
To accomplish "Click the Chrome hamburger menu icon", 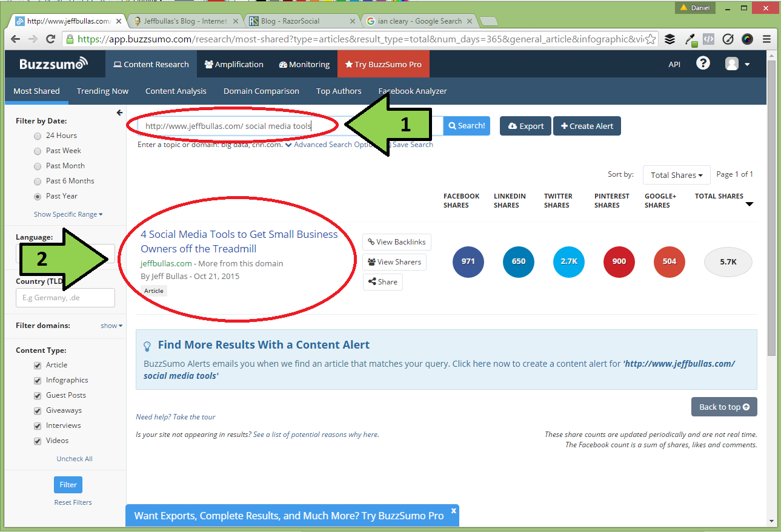I will click(767, 39).
